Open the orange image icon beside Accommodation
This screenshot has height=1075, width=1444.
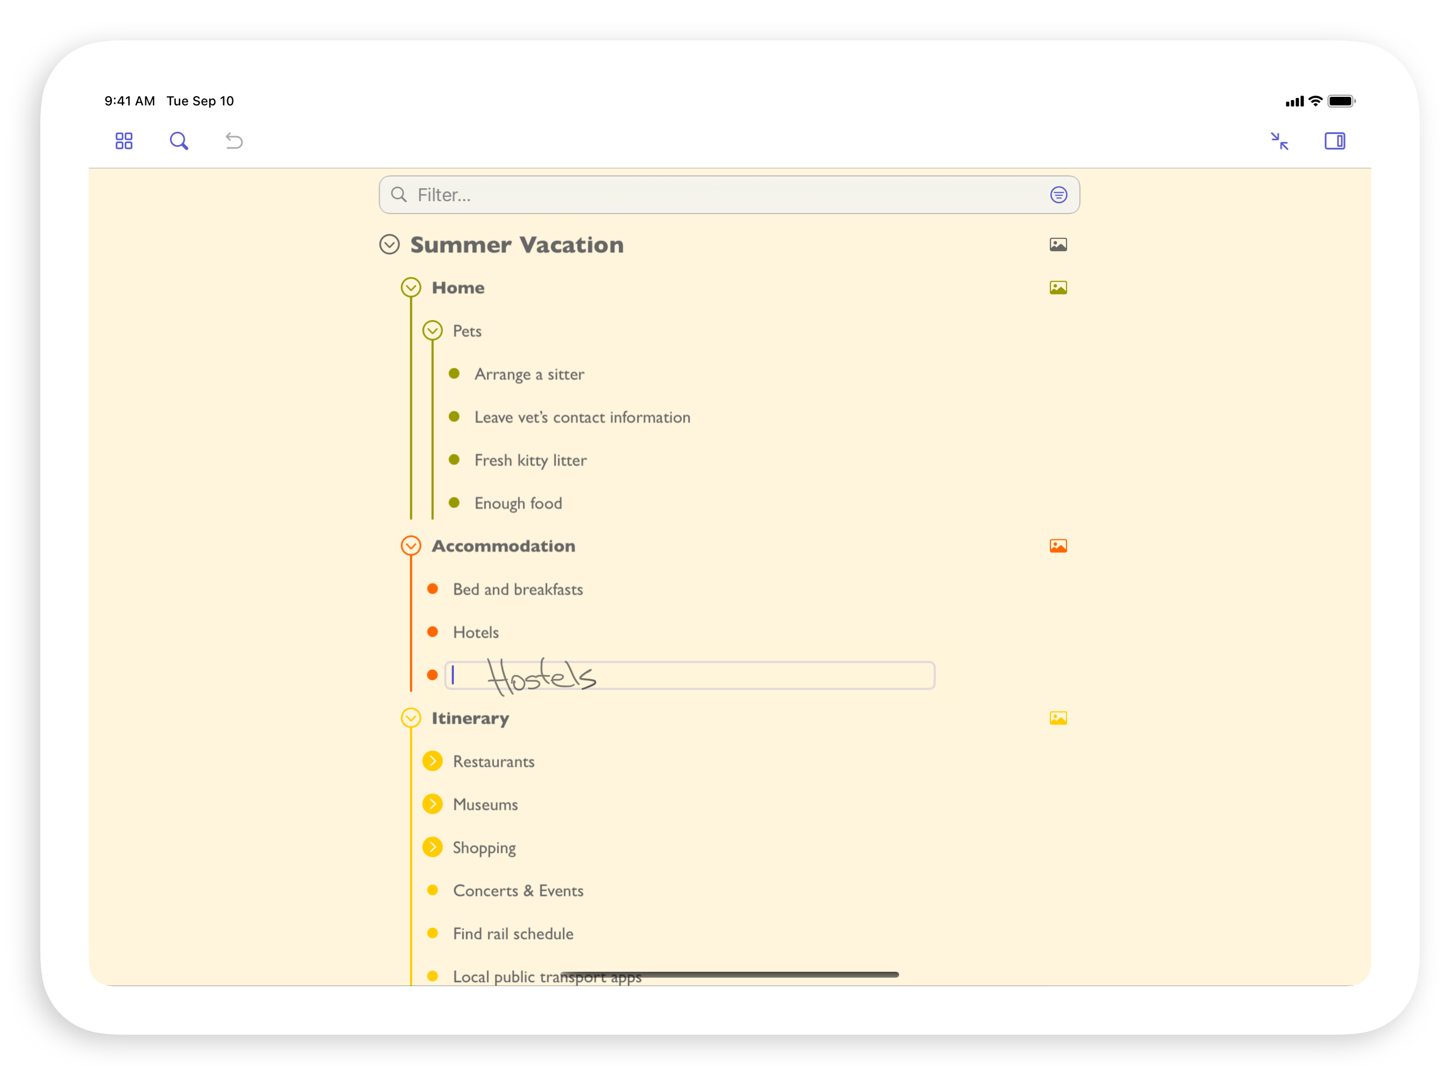coord(1058,546)
